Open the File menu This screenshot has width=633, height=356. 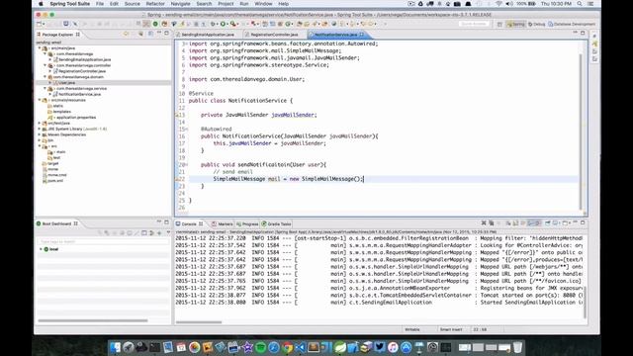point(100,4)
